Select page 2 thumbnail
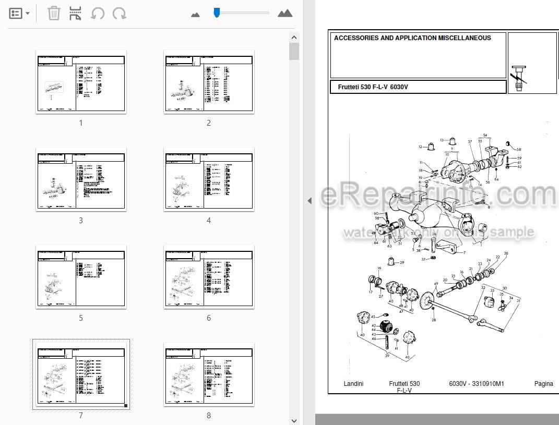This screenshot has width=559, height=425. coord(209,82)
